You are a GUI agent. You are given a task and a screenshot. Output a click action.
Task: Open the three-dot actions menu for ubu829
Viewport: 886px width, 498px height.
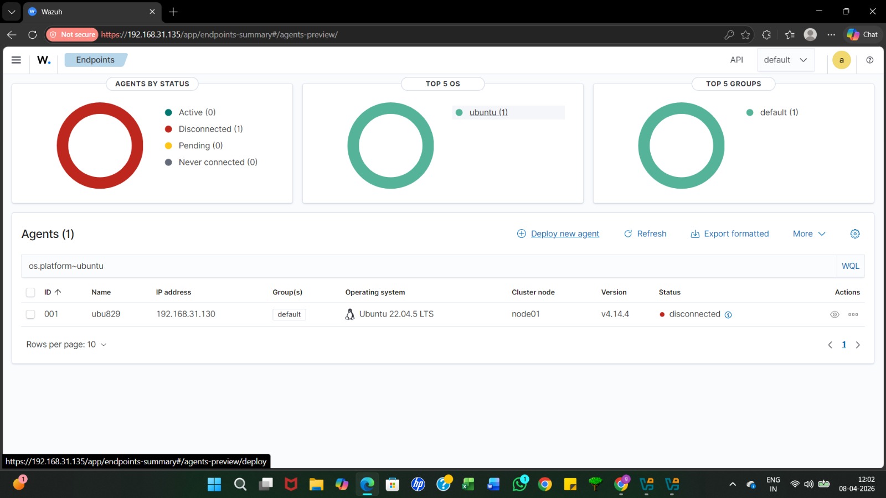(853, 314)
